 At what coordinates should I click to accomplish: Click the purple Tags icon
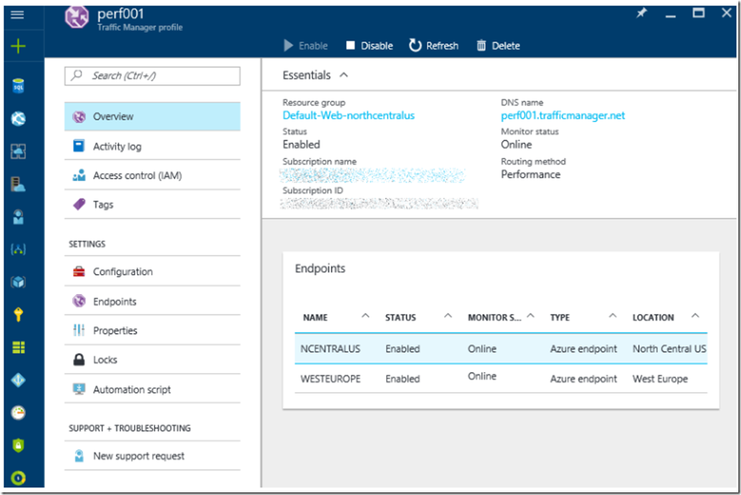click(x=79, y=204)
